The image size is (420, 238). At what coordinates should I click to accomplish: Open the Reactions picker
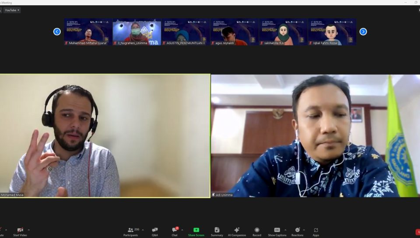(297, 231)
